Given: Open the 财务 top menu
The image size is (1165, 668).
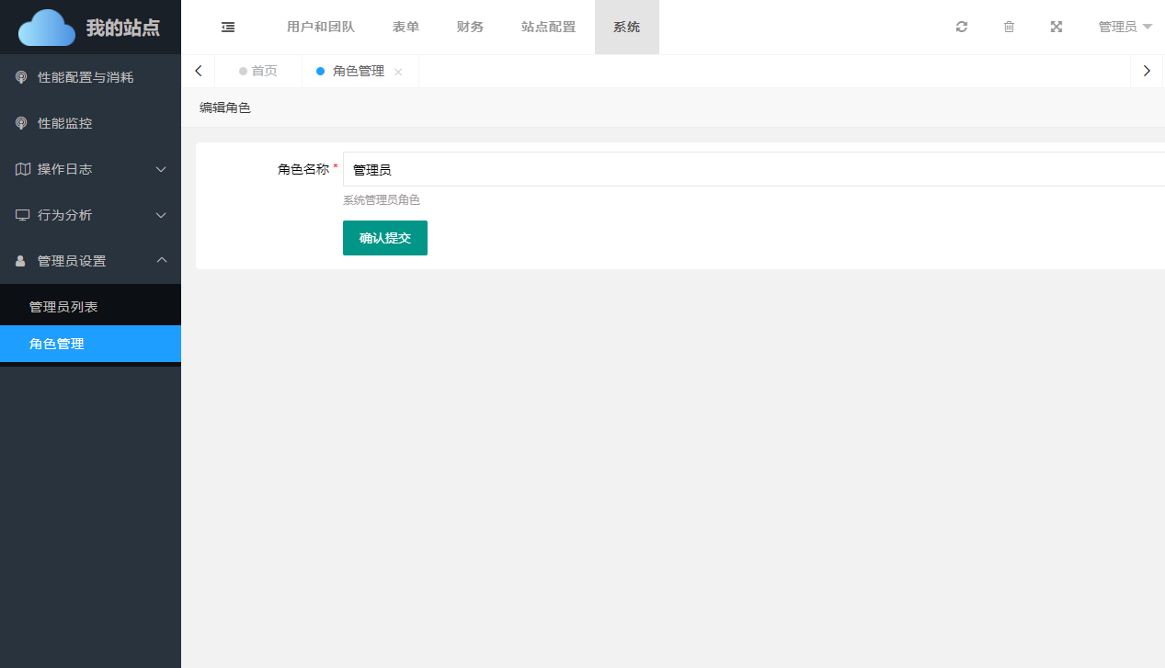Looking at the screenshot, I should coord(470,28).
